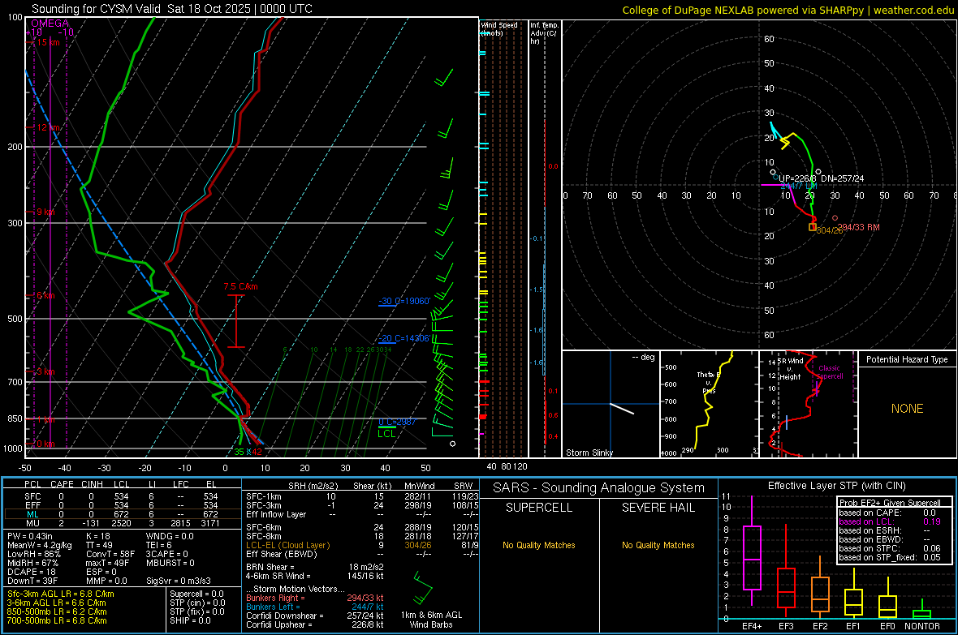Screen dimensions: 958x635
Task: Click the -30 C=19060' height label
Action: point(404,301)
